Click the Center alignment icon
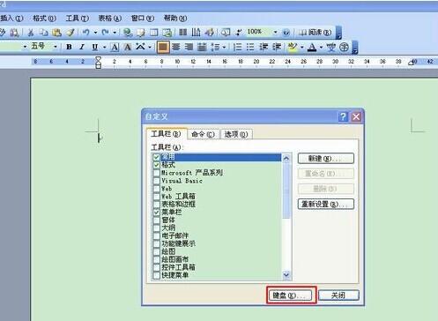Viewport: 438px width, 321px height. coord(176,47)
